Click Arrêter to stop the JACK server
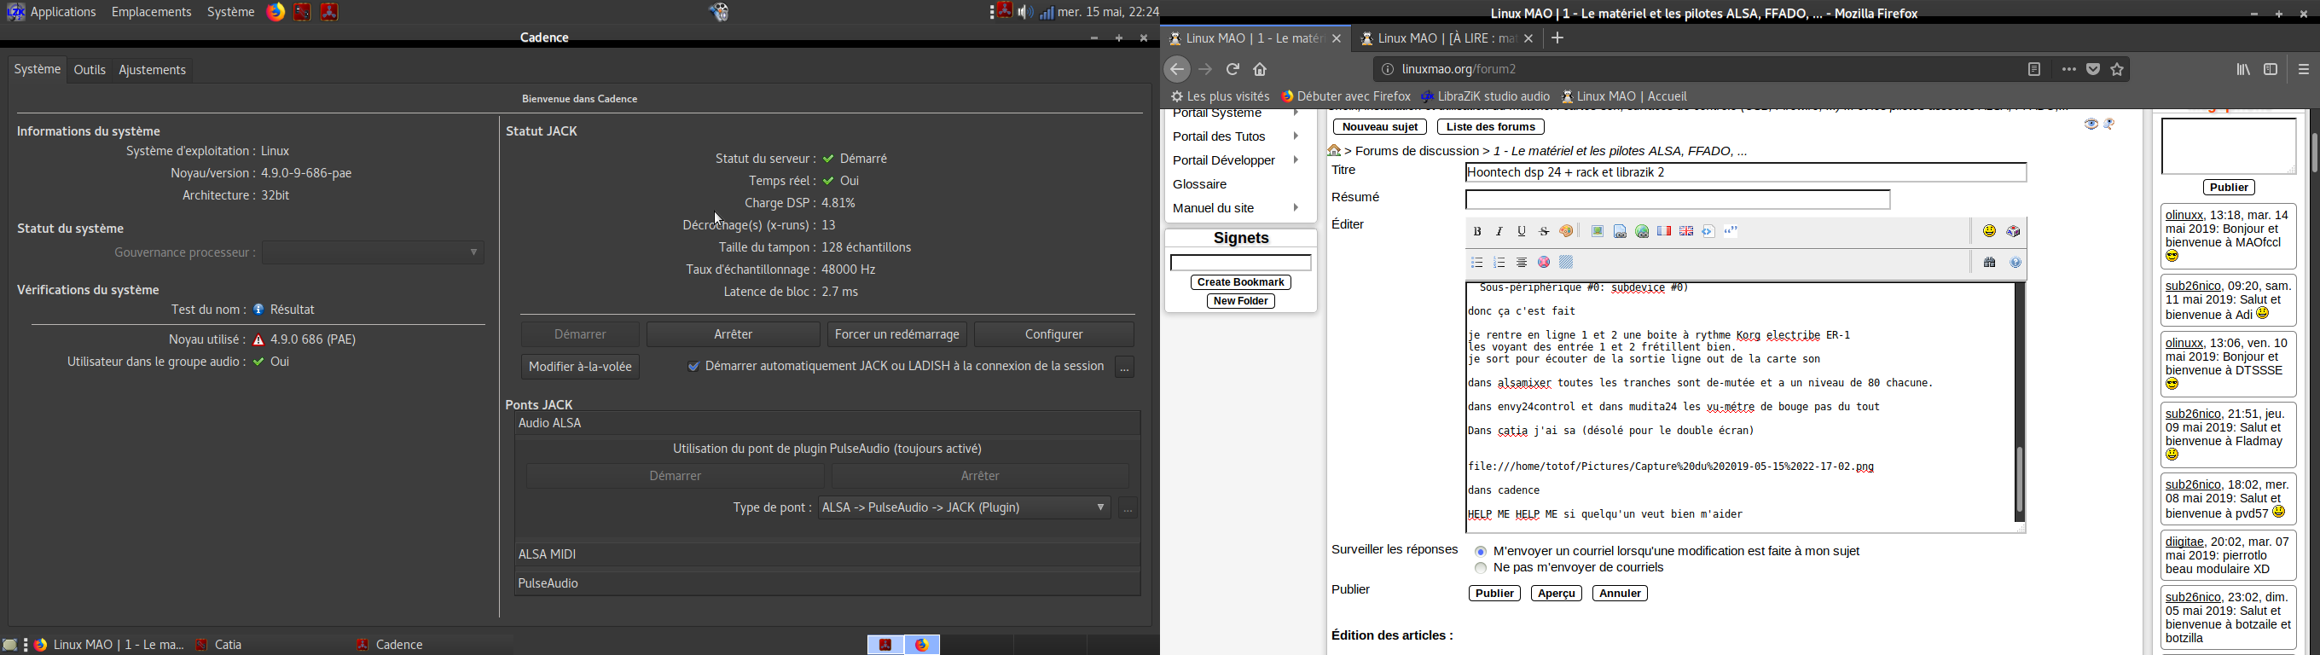The width and height of the screenshot is (2320, 655). tap(734, 334)
